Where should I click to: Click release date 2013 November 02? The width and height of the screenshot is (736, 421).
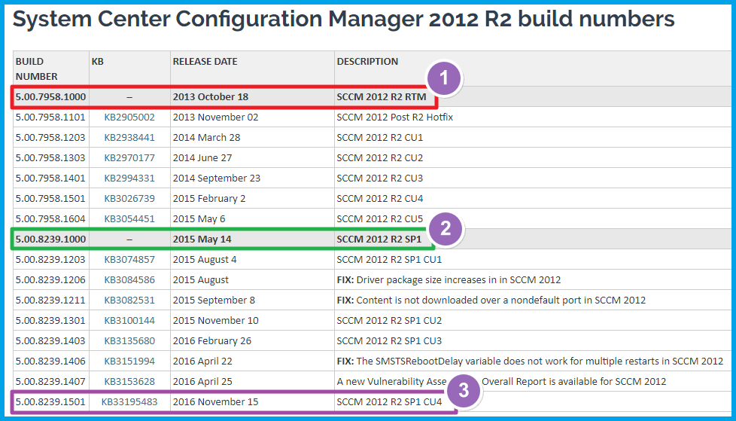215,117
